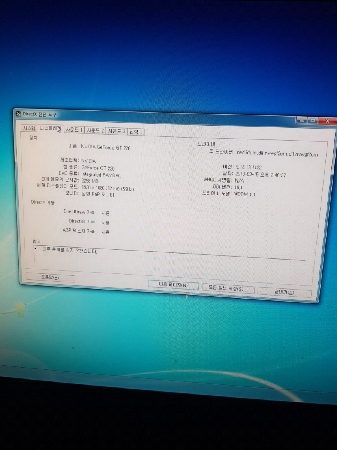Viewport: 337px width, 450px height.
Task: Click the DirectX 기능 group label
Action: [42, 202]
